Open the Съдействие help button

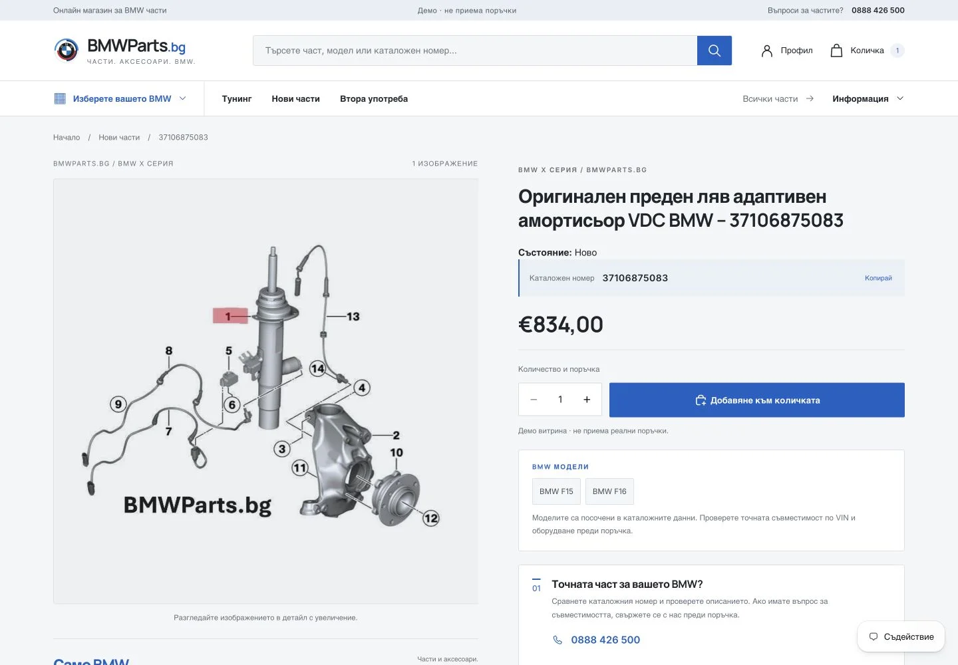pos(901,636)
